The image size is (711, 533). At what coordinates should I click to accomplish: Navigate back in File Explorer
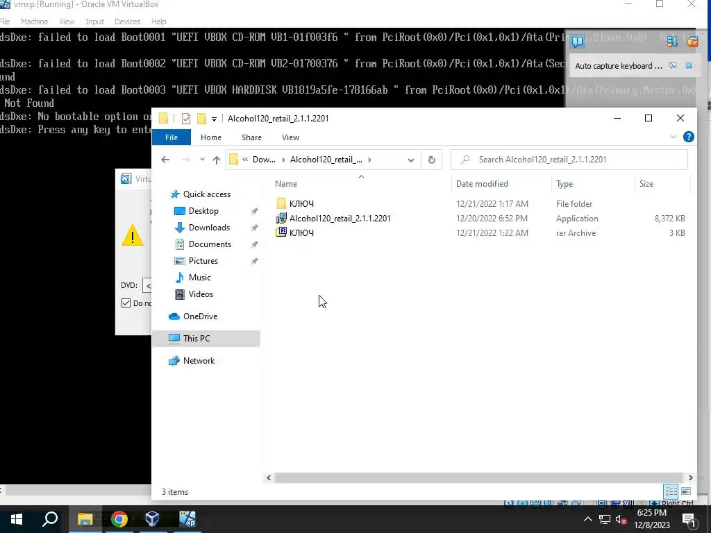165,160
